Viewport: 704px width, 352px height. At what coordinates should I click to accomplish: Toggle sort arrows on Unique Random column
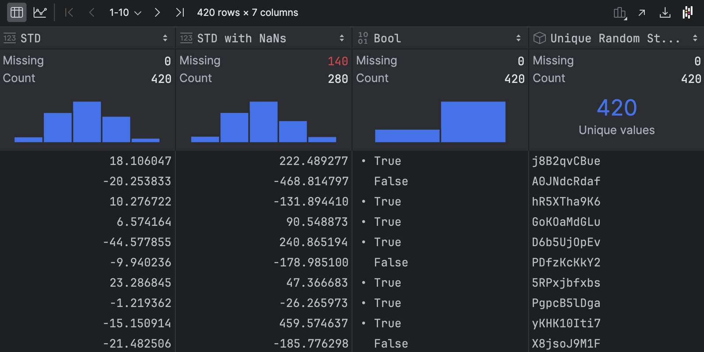point(695,38)
